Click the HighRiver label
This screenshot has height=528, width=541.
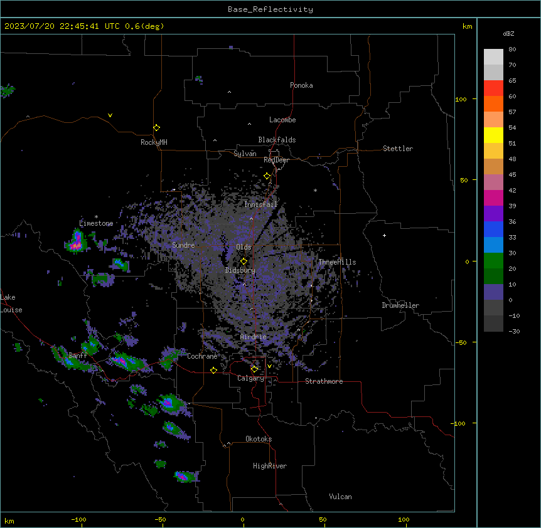point(270,466)
